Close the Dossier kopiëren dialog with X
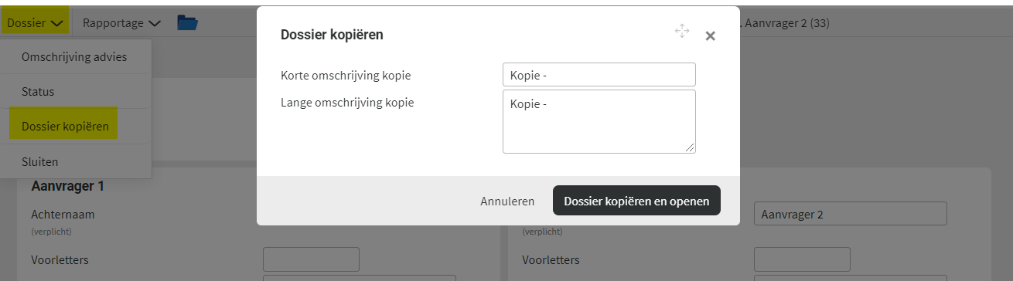 710,36
